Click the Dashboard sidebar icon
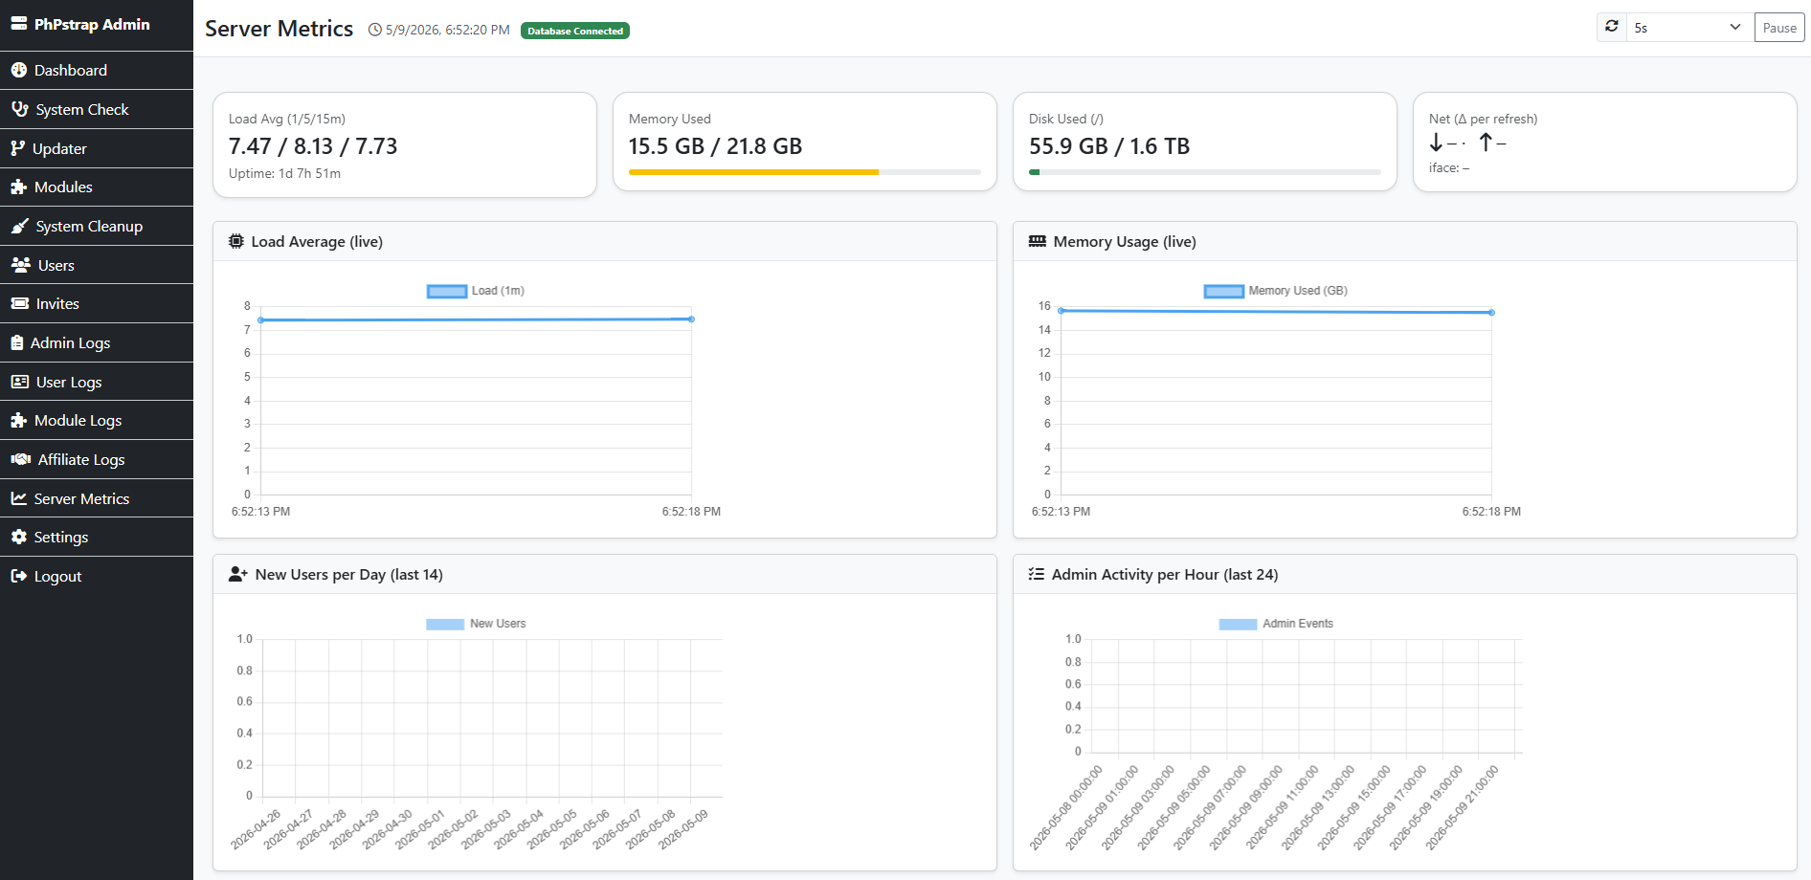The image size is (1811, 880). coord(19,70)
